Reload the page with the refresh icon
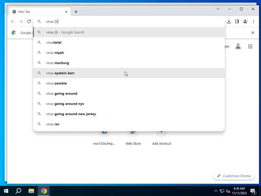Viewport: 261px width, 196px height. (x=29, y=21)
